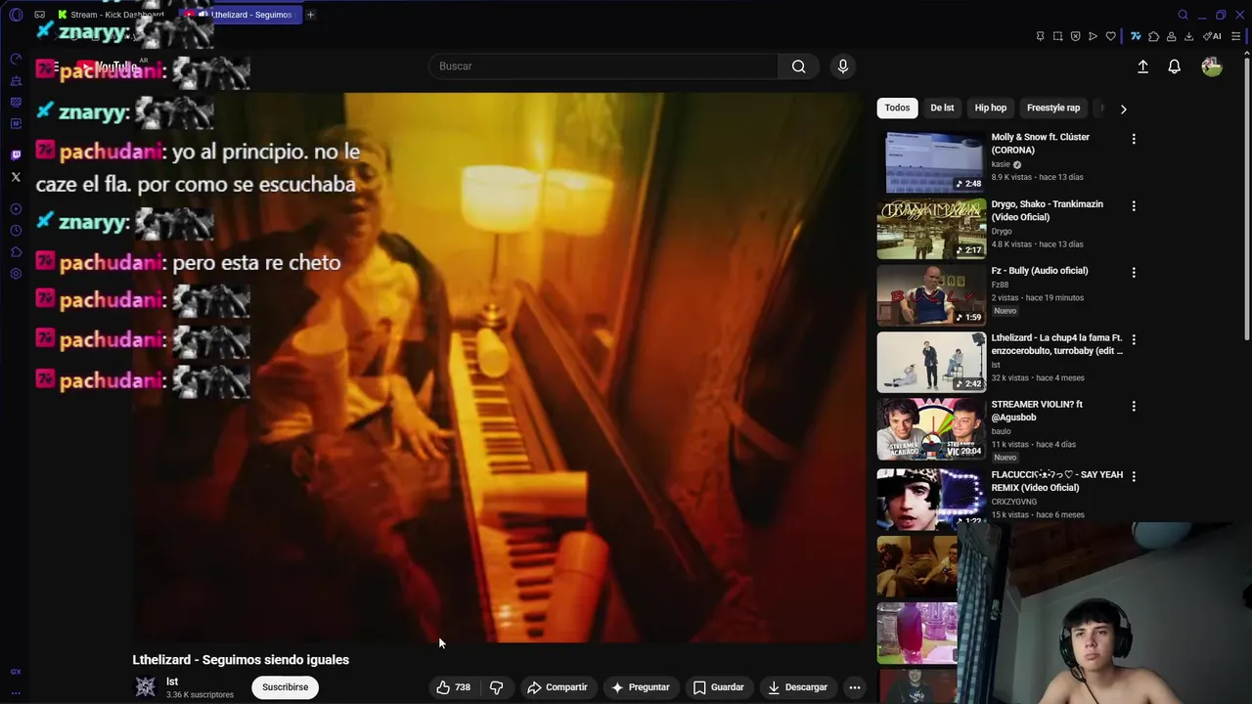Open options for Molly & Snow video
Screen dimensions: 1252x704
coord(1134,140)
